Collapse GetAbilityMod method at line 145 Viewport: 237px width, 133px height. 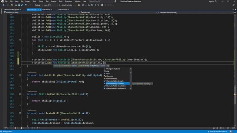(x=20, y=75)
